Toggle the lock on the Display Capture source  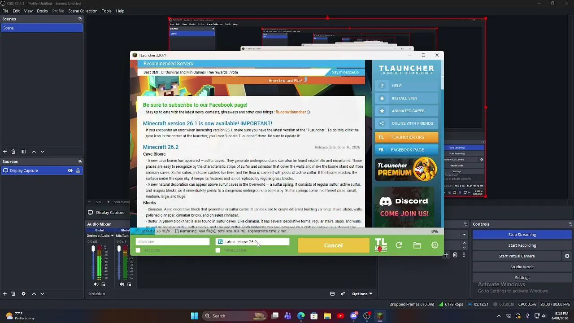point(78,170)
